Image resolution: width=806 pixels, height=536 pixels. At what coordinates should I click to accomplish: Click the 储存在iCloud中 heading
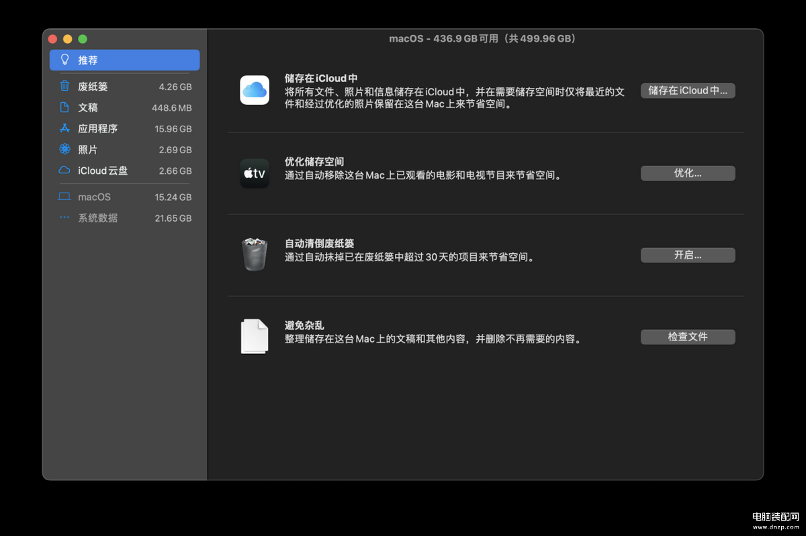coord(320,79)
